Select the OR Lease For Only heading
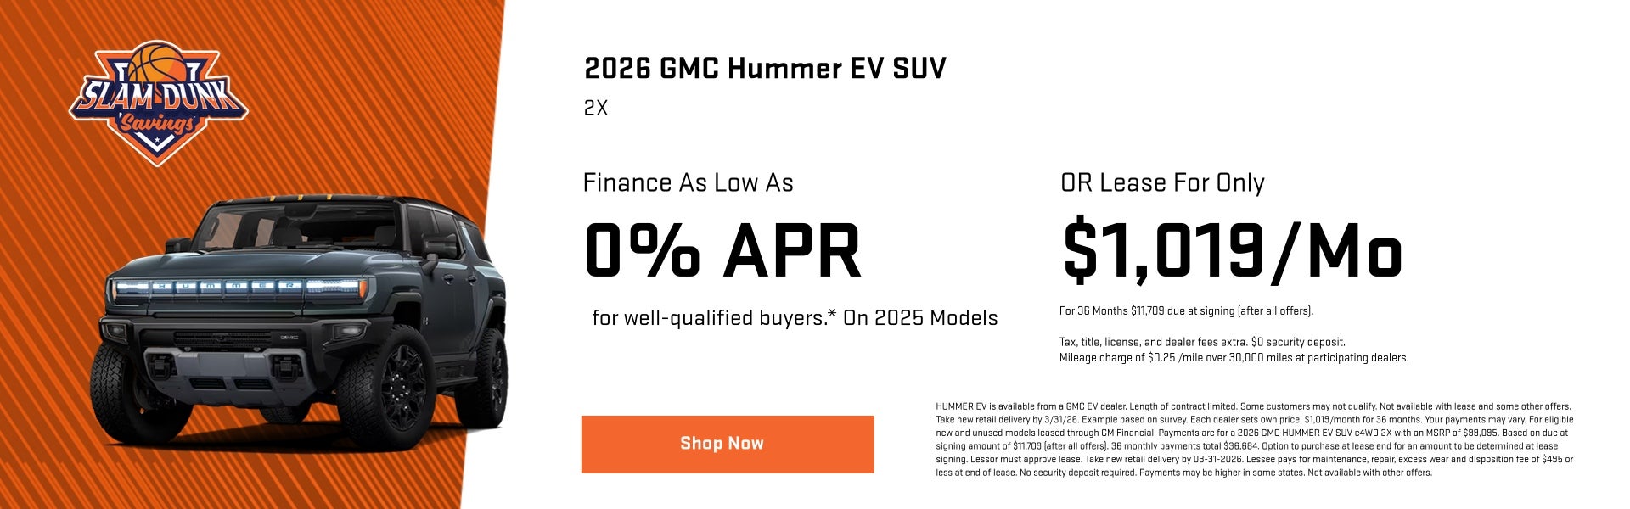 click(1163, 183)
